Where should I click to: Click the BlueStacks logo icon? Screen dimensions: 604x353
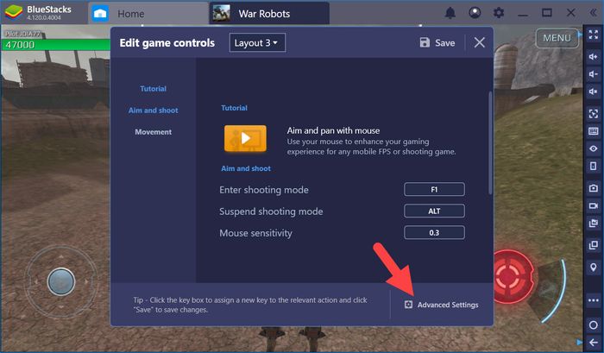pyautogui.click(x=13, y=13)
